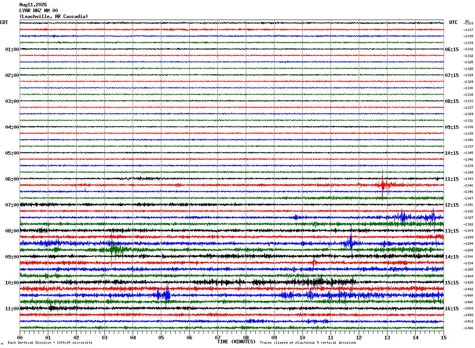Click the traces clipped footer note
Image resolution: width=475 pixels, height=348 pixels.
(308, 343)
